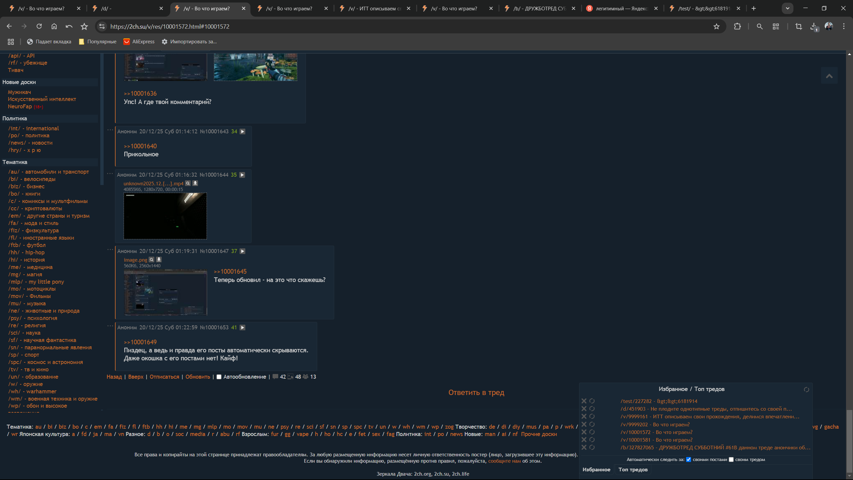Screen dimensions: 853x480
Task: Refresh the /d/451903 favorite thread entry
Action: click(x=592, y=409)
